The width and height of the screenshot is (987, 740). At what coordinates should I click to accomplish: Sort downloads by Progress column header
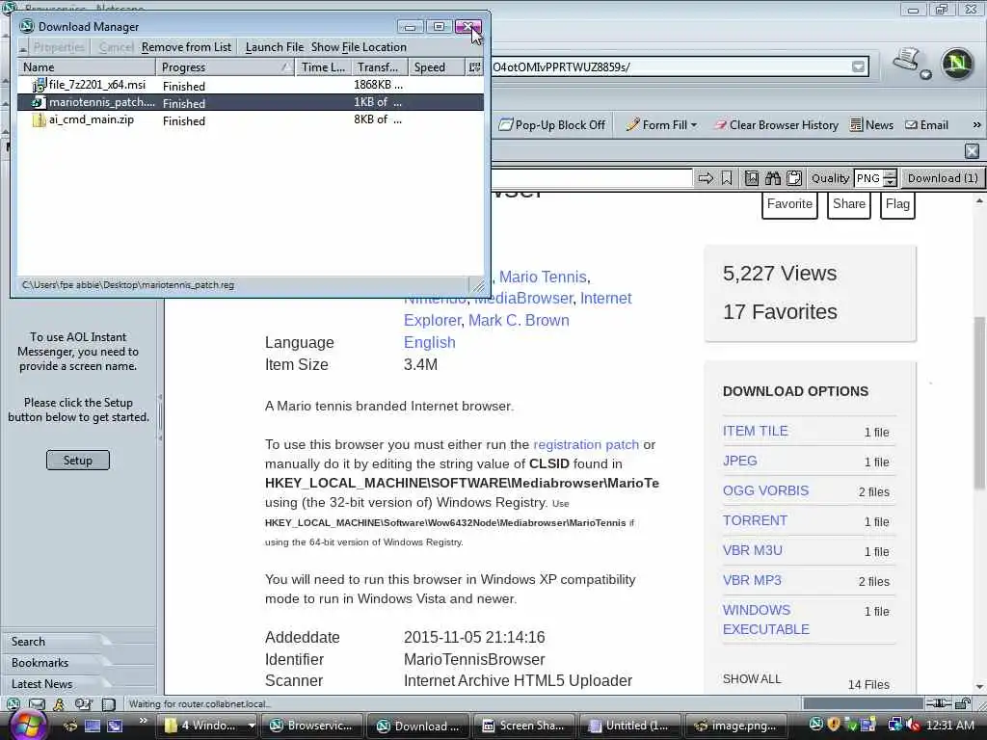click(226, 67)
